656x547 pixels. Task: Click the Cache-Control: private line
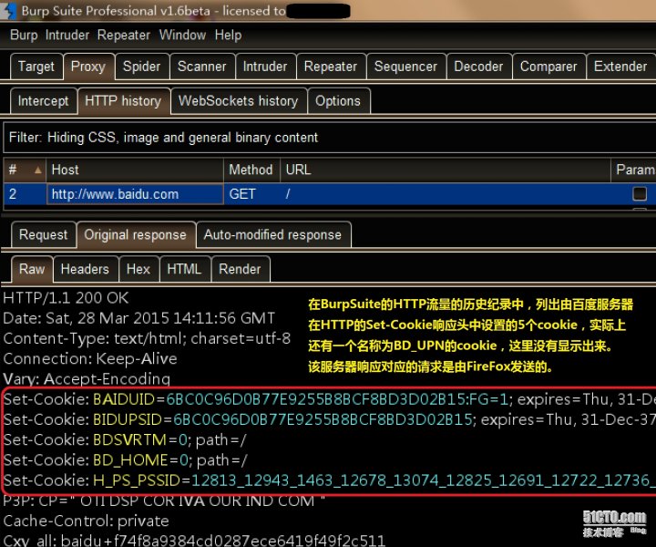pyautogui.click(x=87, y=521)
